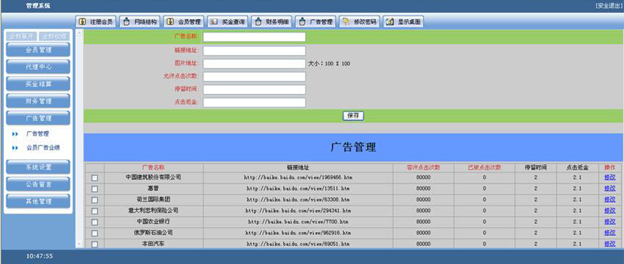Image resolution: width=624 pixels, height=264 pixels.
Task: Expand the 系统设置 sidebar section
Action: (38, 167)
